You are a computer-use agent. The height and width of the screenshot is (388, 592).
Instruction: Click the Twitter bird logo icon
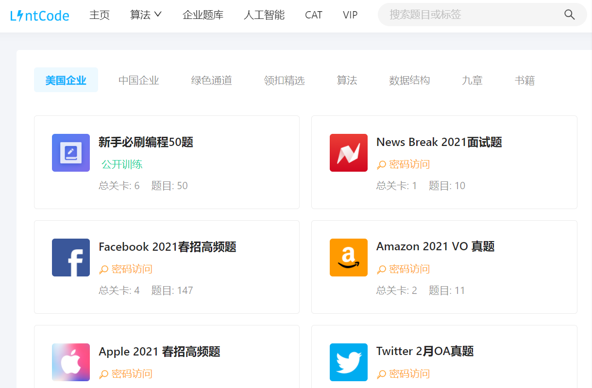coord(349,362)
